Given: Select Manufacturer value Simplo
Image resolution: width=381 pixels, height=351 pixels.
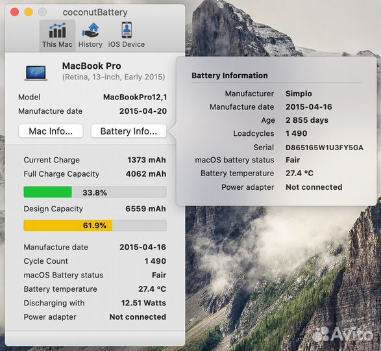Looking at the screenshot, I should click(x=299, y=94).
